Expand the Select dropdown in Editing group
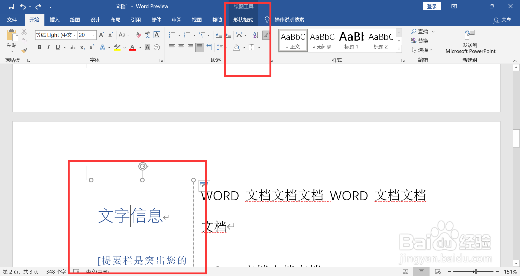The image size is (520, 276). point(431,50)
